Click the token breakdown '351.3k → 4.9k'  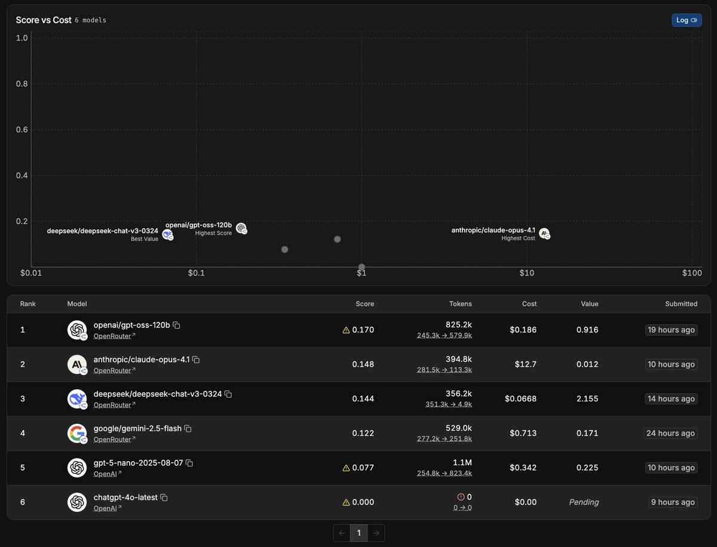[449, 405]
